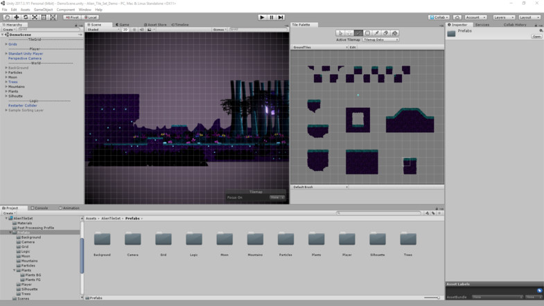544x306 pixels.
Task: Select the Scale tool
Action: coord(35,17)
